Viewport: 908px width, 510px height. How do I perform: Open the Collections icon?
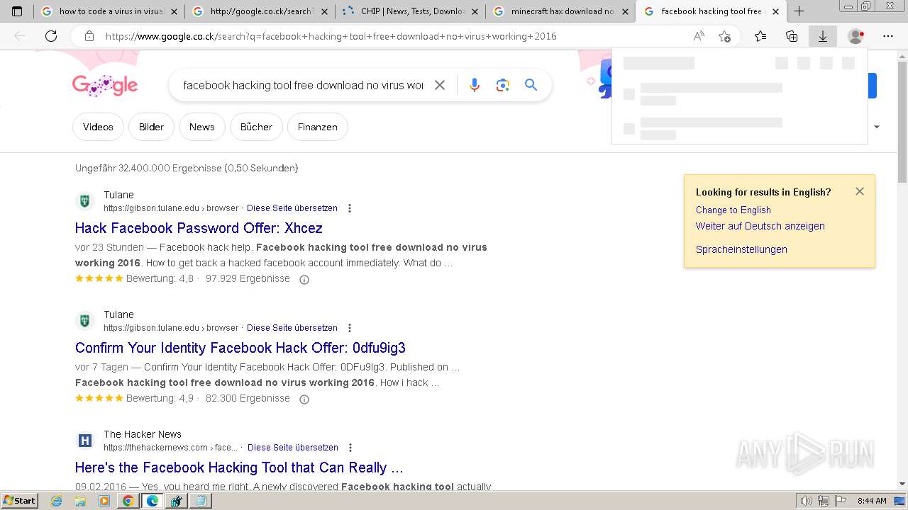792,36
